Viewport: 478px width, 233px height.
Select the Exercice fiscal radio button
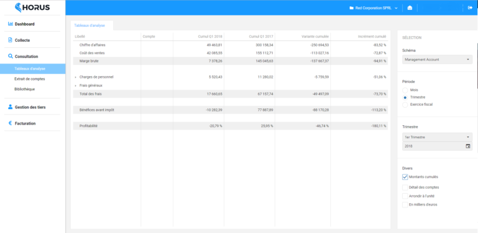405,105
